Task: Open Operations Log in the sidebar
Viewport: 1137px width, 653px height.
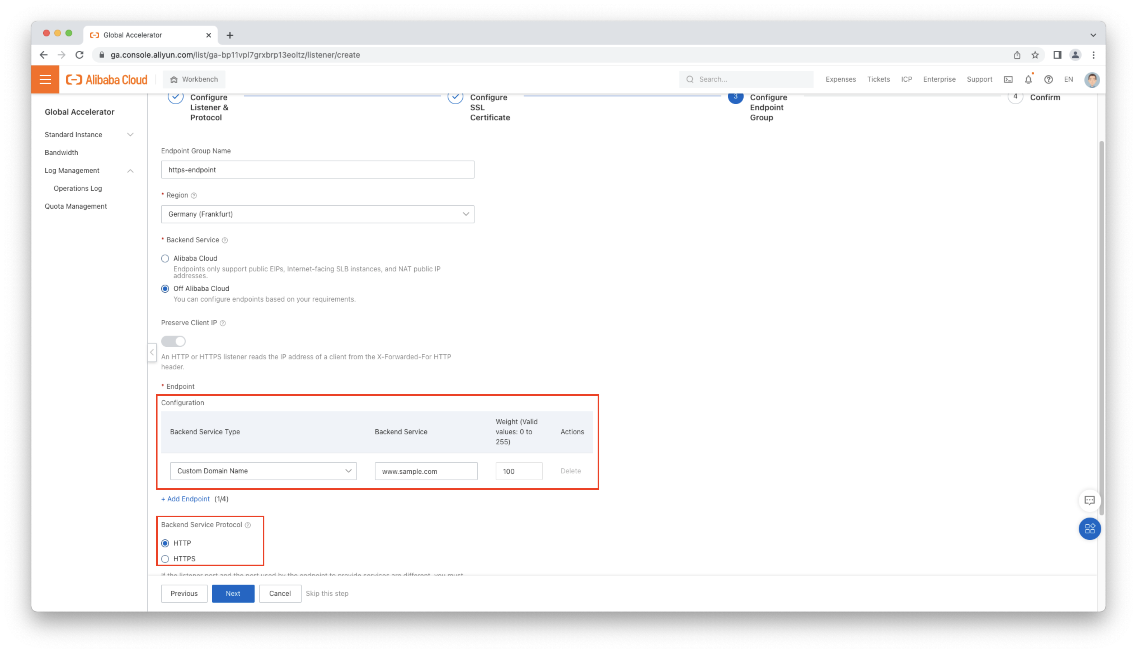Action: (78, 188)
